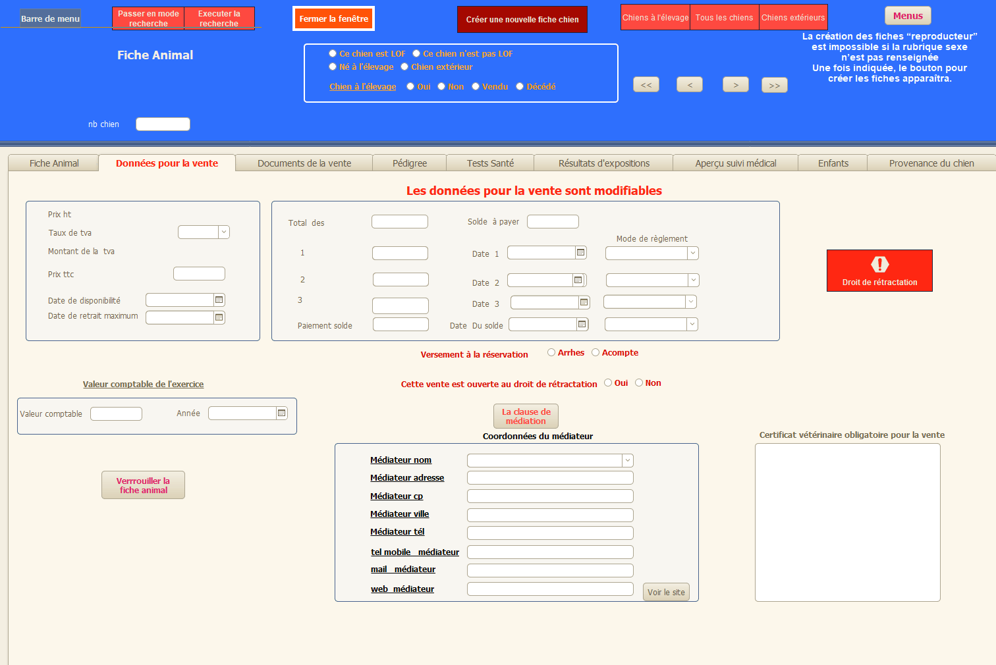Expand the Taux de tva dropdown
Image resolution: width=996 pixels, height=665 pixels.
coord(223,232)
